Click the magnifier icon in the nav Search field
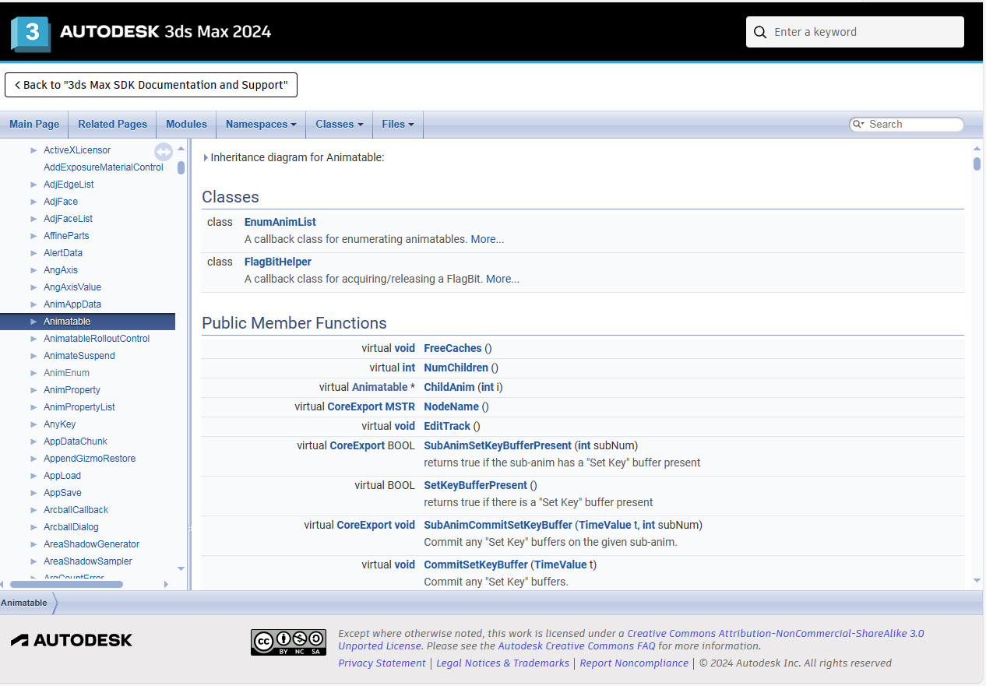Image resolution: width=986 pixels, height=686 pixels. (859, 124)
